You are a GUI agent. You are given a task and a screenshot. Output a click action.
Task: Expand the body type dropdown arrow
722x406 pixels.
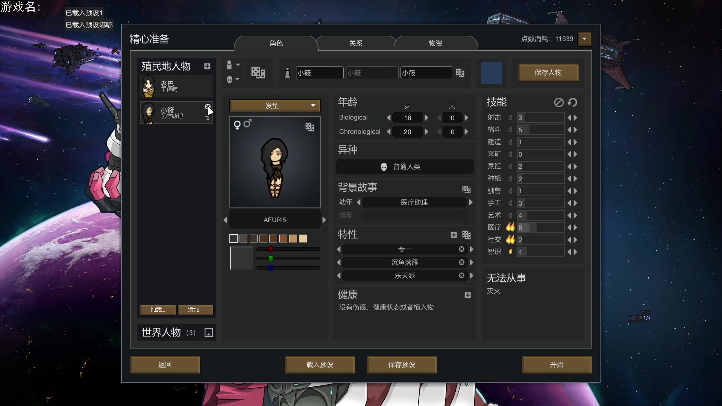tap(237, 65)
